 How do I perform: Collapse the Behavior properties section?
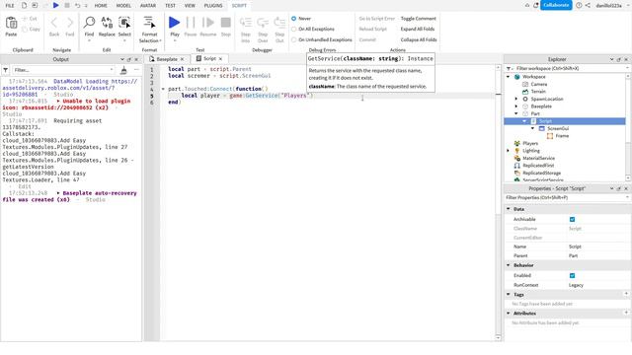[509, 265]
